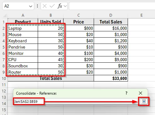Image resolution: width=155 pixels, height=115 pixels.
Task: Click the Insert Function fx icon
Action: (x=60, y=6)
